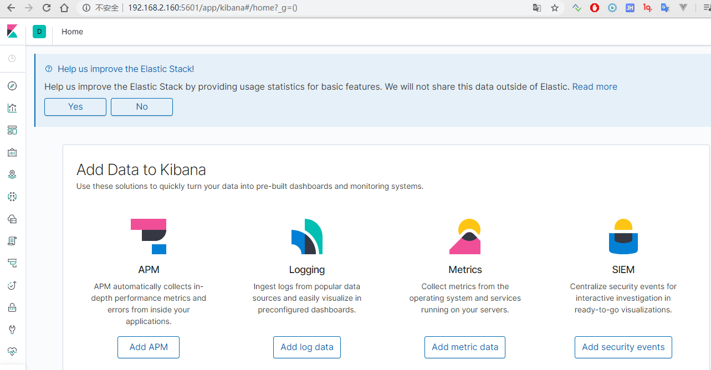The height and width of the screenshot is (370, 711).
Task: Follow the Read more link
Action: (595, 86)
